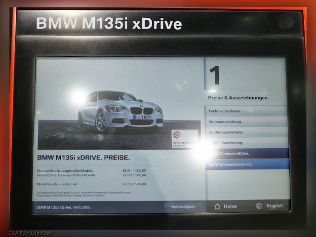The image size is (316, 237).
Task: Select Sonderausstattung in the side menu
Action: 247,132
